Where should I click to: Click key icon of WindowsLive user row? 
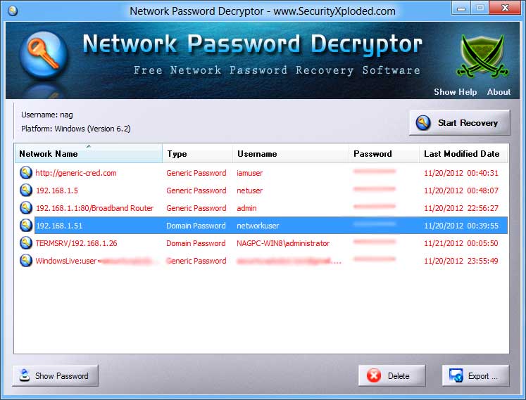coord(26,261)
